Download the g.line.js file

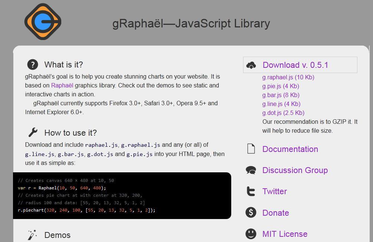281,104
